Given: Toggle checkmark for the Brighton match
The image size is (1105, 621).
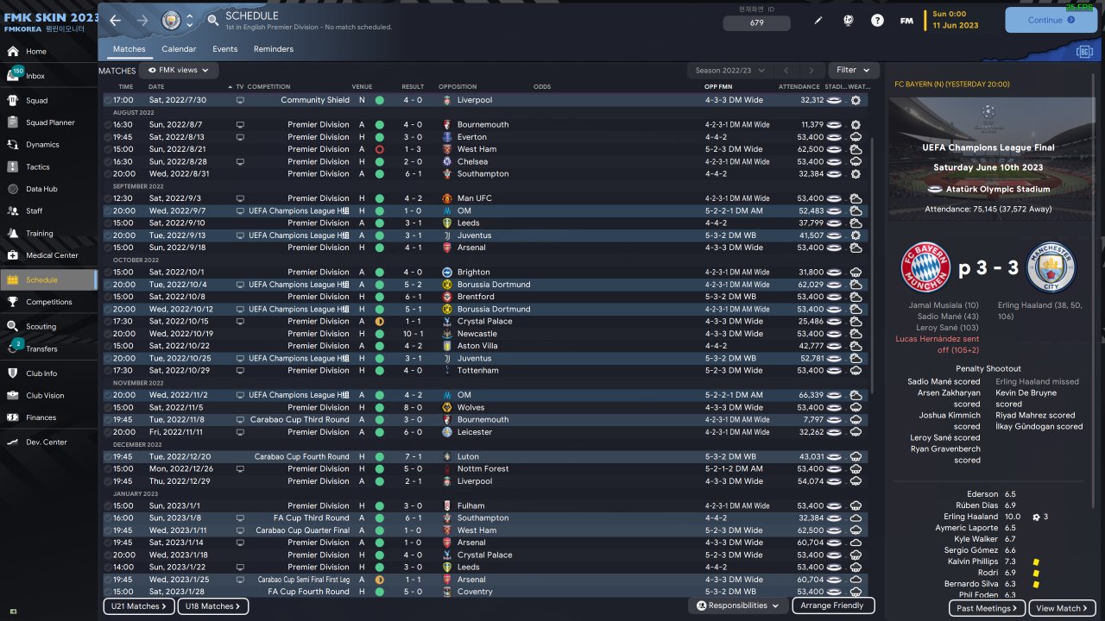Looking at the screenshot, I should [x=108, y=272].
